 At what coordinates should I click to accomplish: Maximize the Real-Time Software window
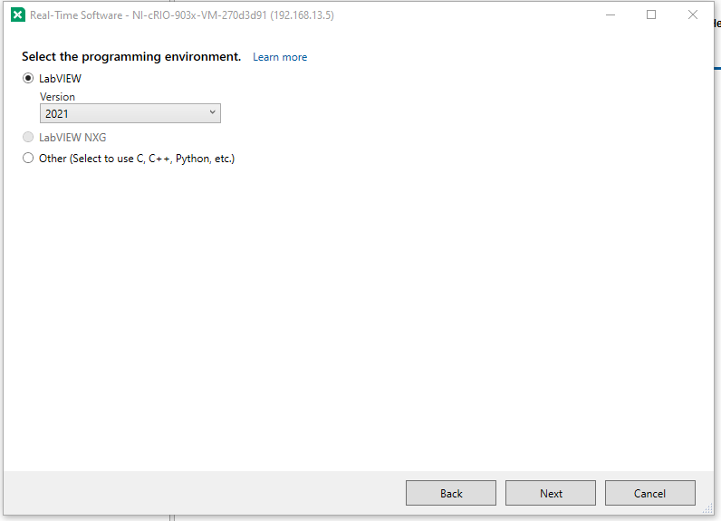(x=651, y=14)
